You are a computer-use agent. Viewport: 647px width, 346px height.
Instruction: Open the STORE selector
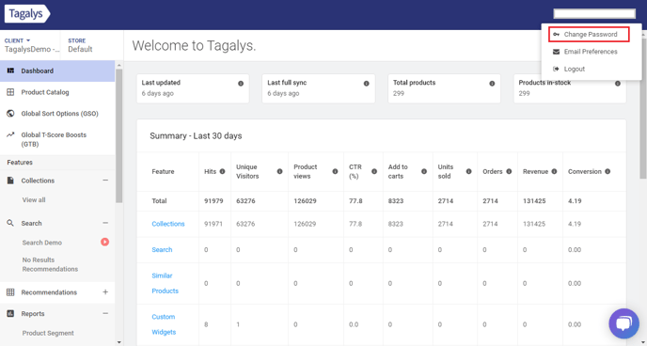81,45
